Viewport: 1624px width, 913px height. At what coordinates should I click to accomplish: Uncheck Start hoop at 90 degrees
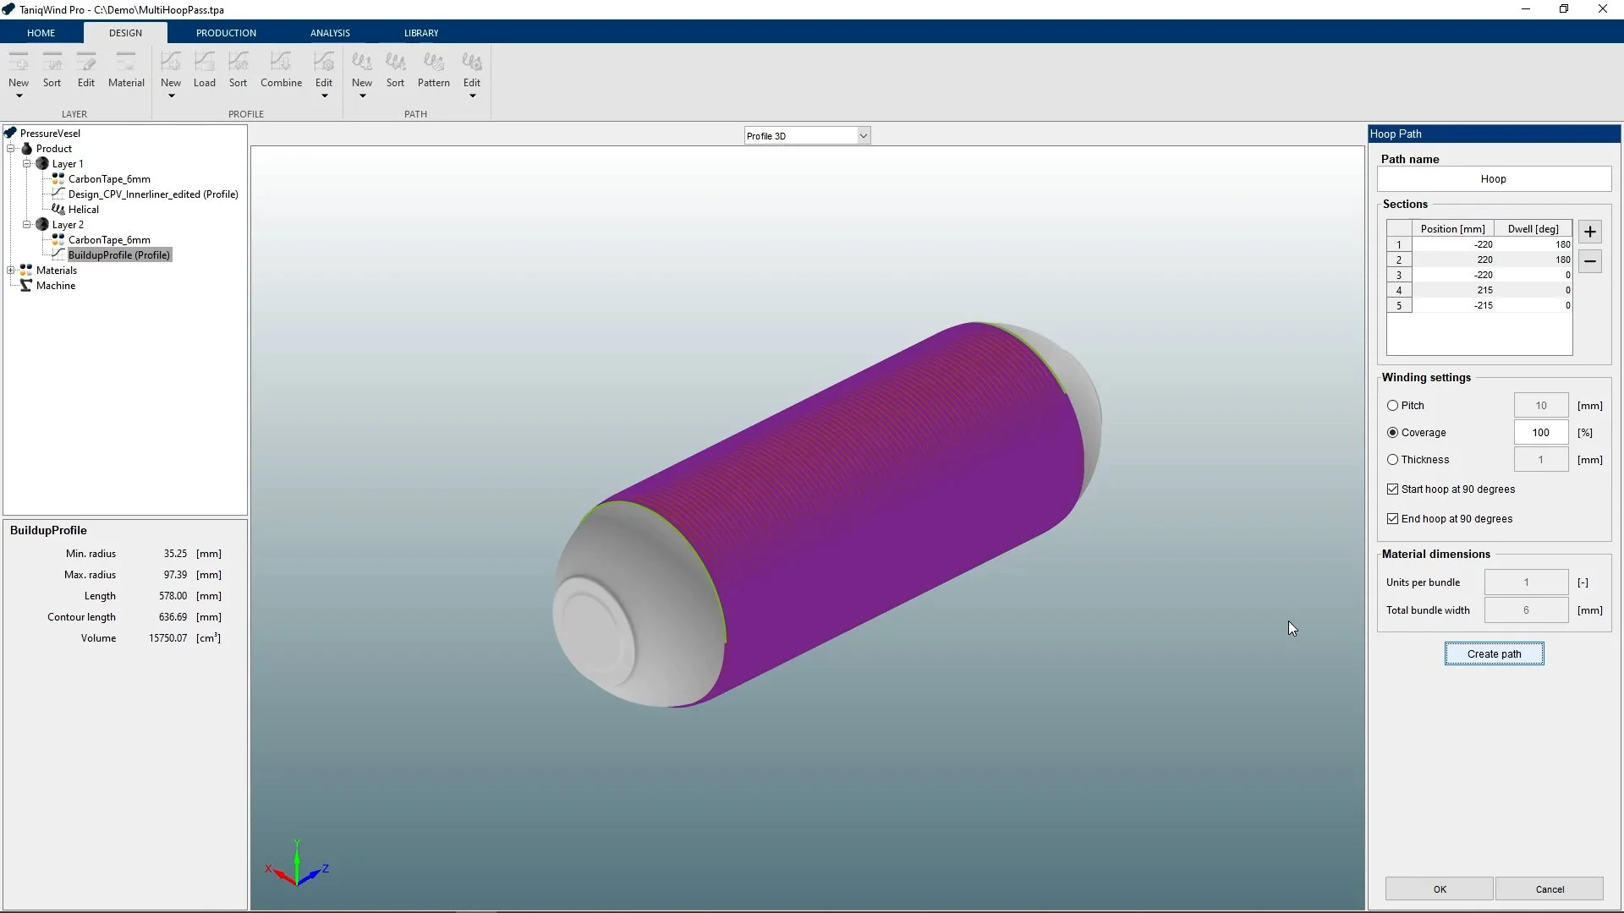click(x=1392, y=489)
